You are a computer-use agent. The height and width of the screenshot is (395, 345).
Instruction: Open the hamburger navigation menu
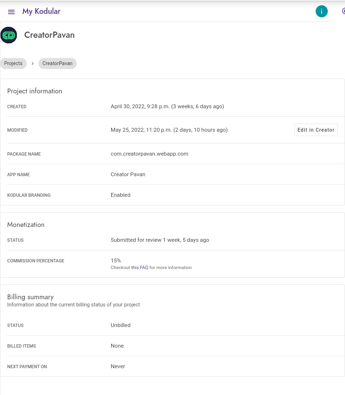[x=11, y=11]
